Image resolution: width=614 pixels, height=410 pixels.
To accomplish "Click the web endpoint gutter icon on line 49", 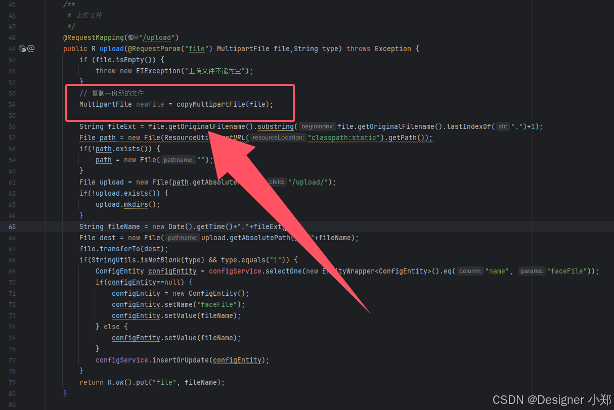I will (x=22, y=49).
